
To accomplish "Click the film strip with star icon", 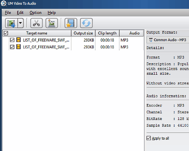I will (x=71, y=23).
